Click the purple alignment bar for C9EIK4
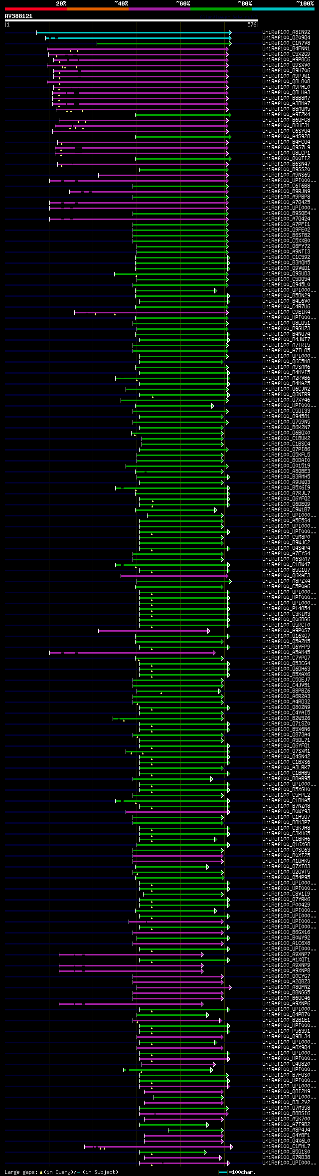This screenshot has height=1176, width=319. coord(151,312)
